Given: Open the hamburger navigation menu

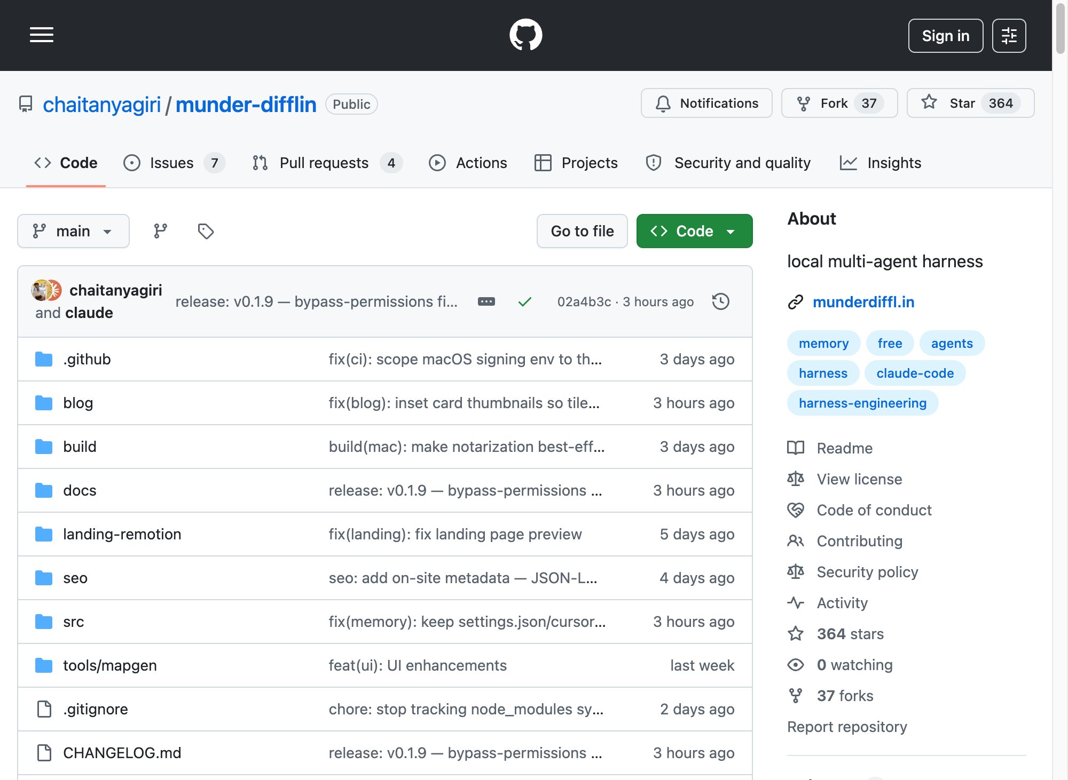Looking at the screenshot, I should point(41,35).
